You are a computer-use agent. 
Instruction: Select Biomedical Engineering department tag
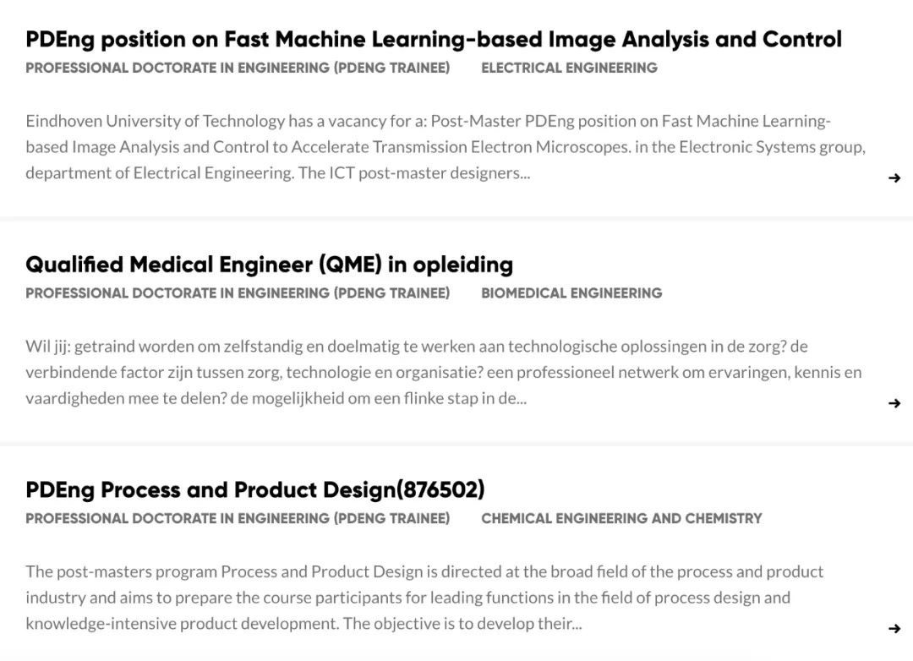pos(571,293)
